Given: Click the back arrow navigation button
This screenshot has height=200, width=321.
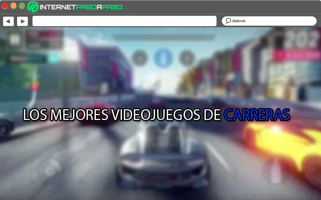Looking at the screenshot, I should click(8, 21).
